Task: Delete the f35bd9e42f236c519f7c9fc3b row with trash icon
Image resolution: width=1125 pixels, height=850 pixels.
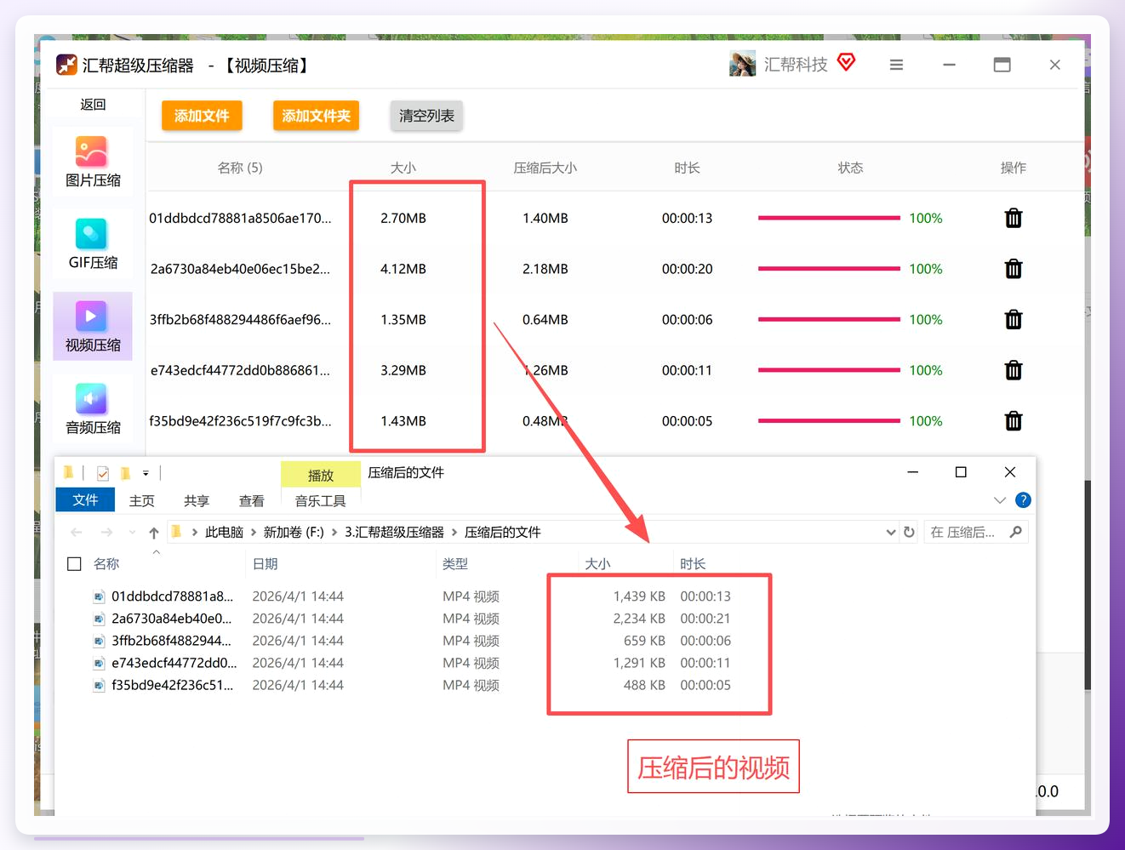Action: pos(1013,421)
